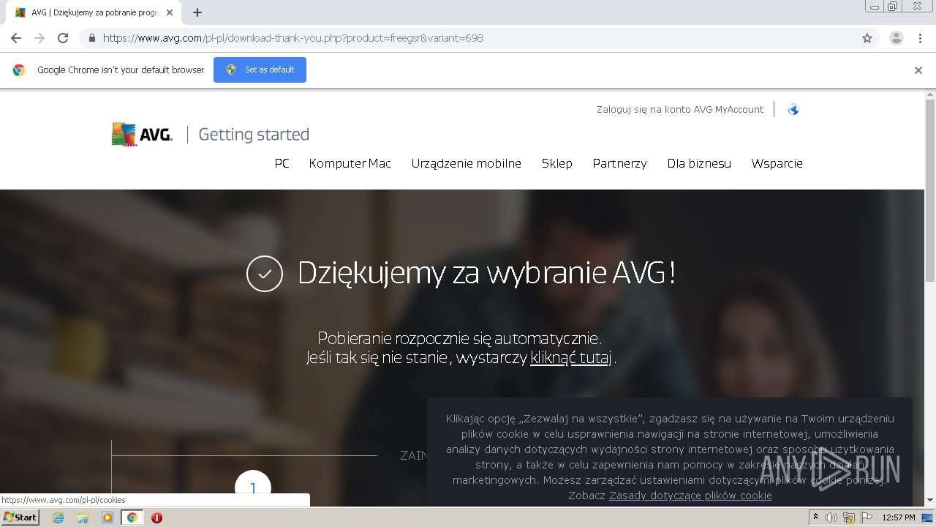Open the Wsparcie menu
Screen dimensions: 936x527
click(x=777, y=163)
